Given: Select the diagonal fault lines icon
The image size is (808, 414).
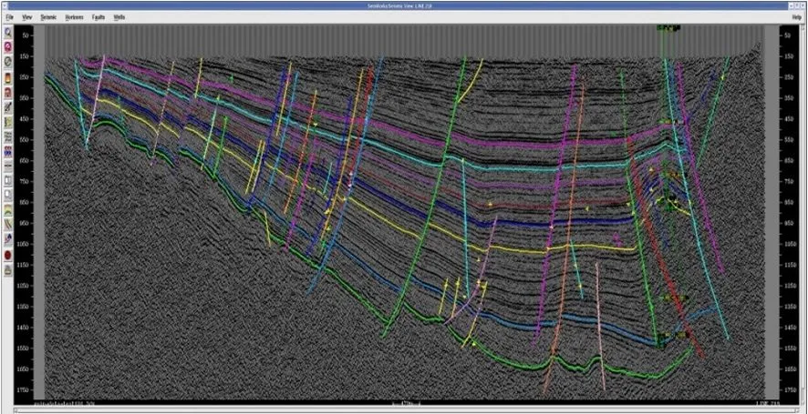Looking at the screenshot, I should click(x=9, y=223).
